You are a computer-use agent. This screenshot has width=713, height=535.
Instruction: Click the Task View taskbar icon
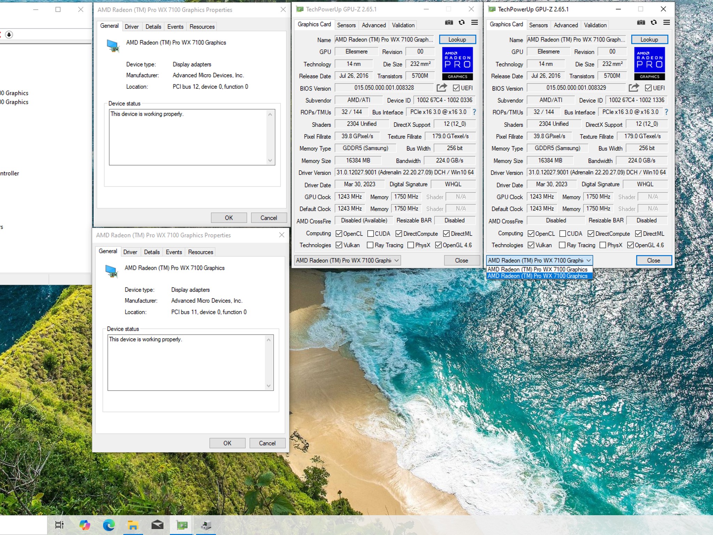tap(59, 525)
